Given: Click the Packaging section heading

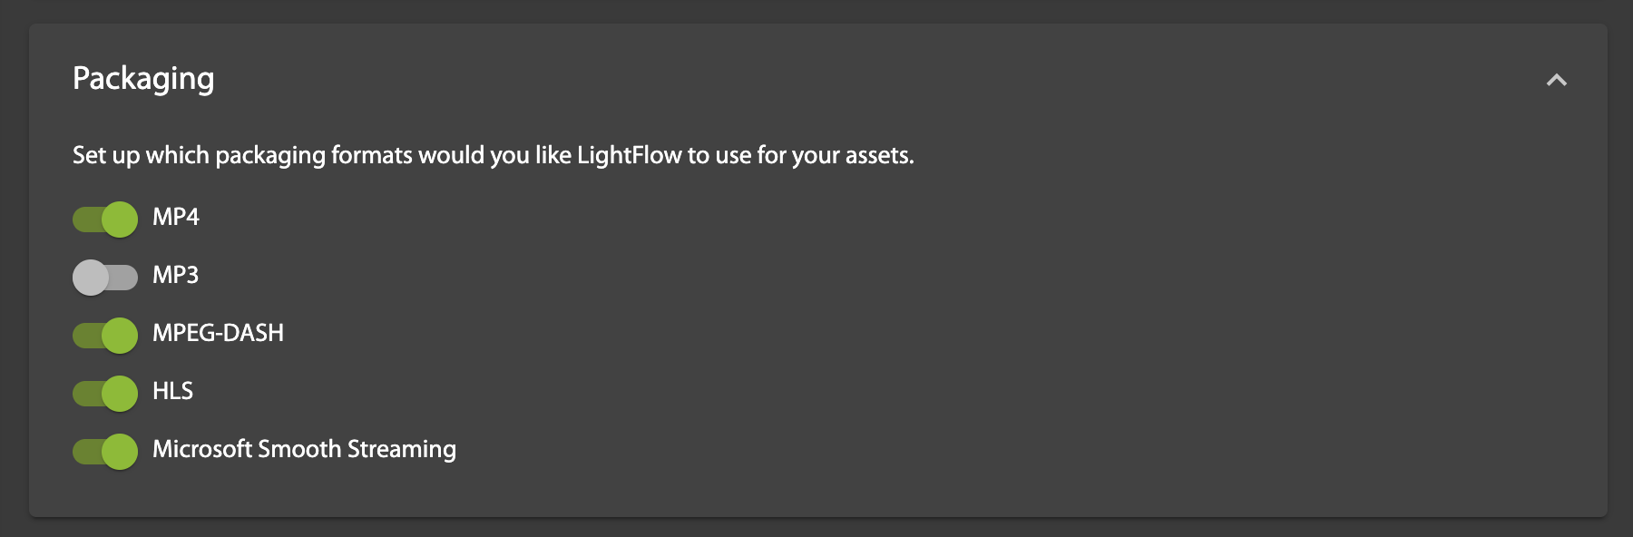Looking at the screenshot, I should pos(144,79).
